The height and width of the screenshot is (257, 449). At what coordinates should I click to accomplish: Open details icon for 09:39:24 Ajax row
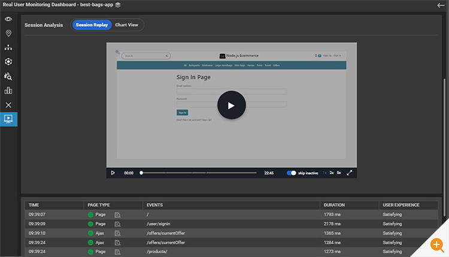pyautogui.click(x=117, y=243)
